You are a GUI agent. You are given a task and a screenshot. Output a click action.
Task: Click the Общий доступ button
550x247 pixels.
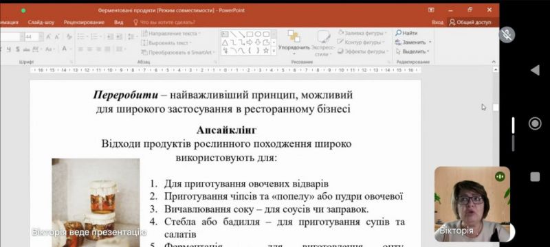470,23
